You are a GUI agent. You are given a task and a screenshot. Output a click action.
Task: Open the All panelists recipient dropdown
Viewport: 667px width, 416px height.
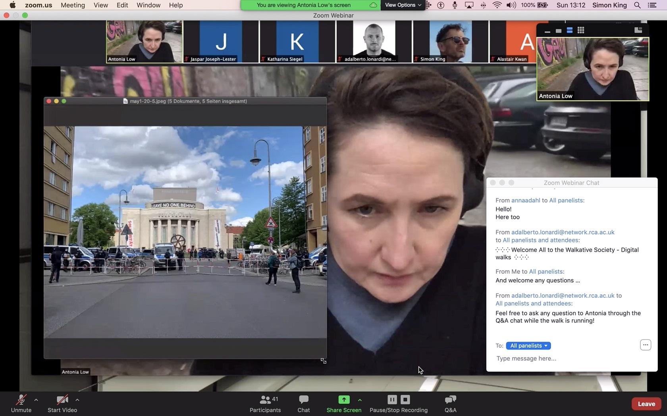[528, 345]
